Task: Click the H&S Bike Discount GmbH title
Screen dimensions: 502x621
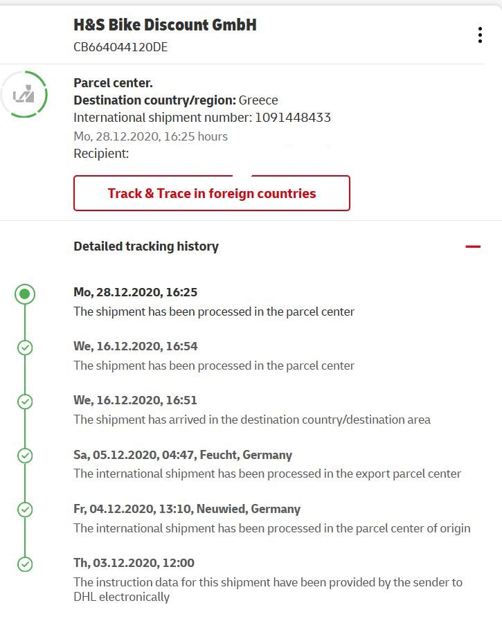Action: 165,25
